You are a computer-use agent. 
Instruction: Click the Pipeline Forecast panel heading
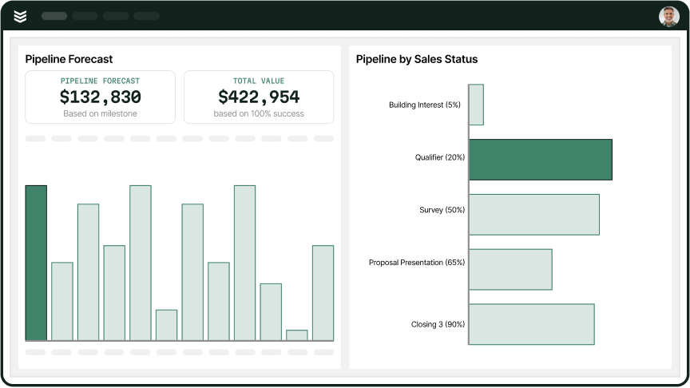(x=69, y=59)
